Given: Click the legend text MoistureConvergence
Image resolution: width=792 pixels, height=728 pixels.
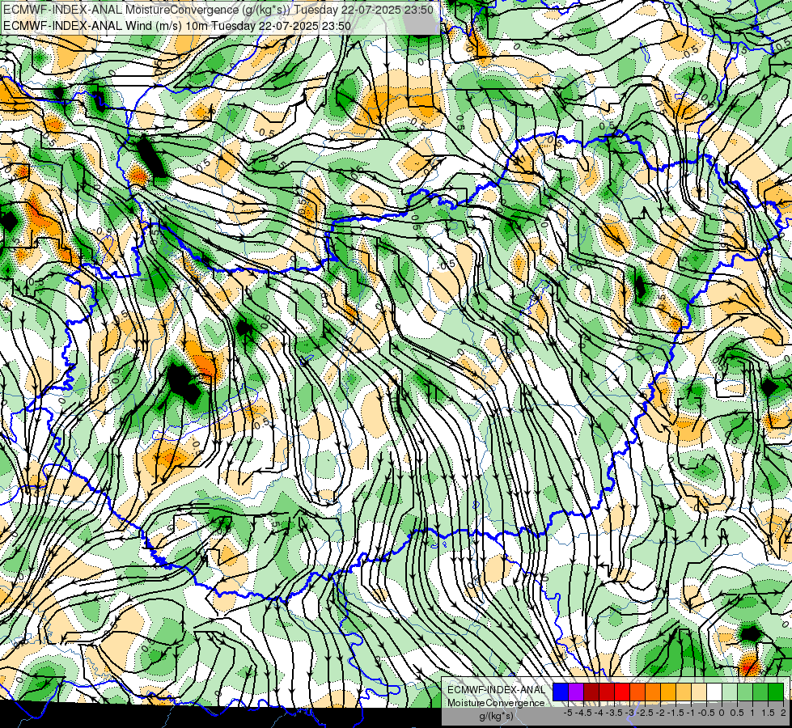Looking at the screenshot, I should (496, 703).
